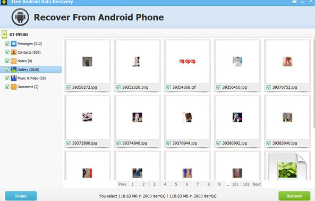Image resolution: width=315 pixels, height=201 pixels.
Task: Deselect the 39352320.png checkbox
Action: coord(118,87)
